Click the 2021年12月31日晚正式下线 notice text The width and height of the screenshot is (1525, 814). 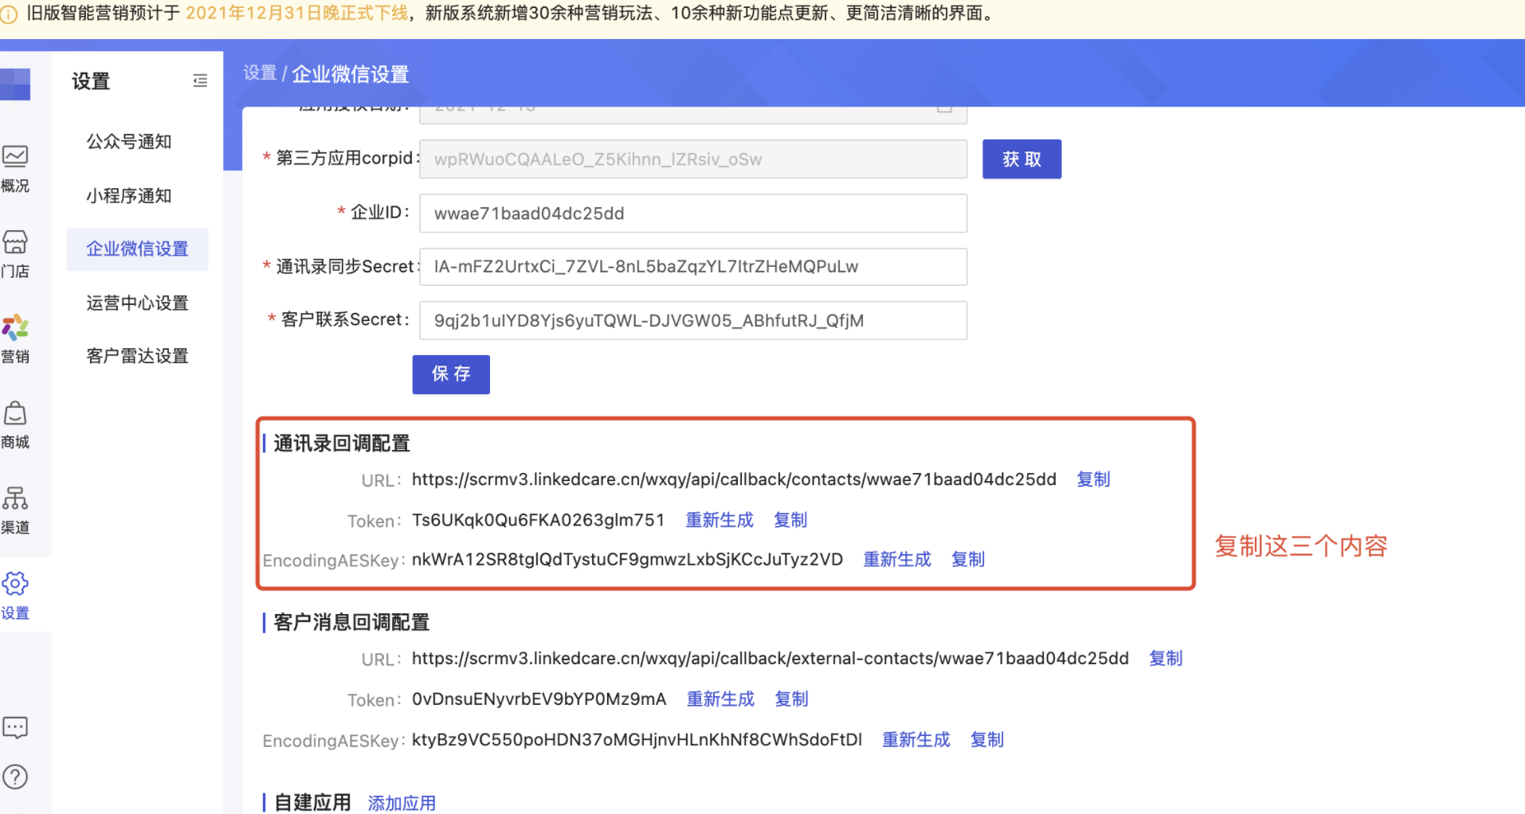(x=297, y=14)
